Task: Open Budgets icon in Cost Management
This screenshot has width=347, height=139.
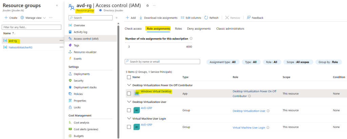Action: click(x=70, y=136)
